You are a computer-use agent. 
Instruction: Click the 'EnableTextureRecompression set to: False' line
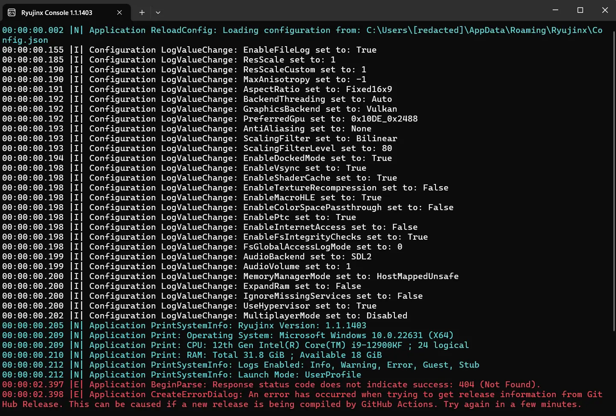[x=225, y=187]
